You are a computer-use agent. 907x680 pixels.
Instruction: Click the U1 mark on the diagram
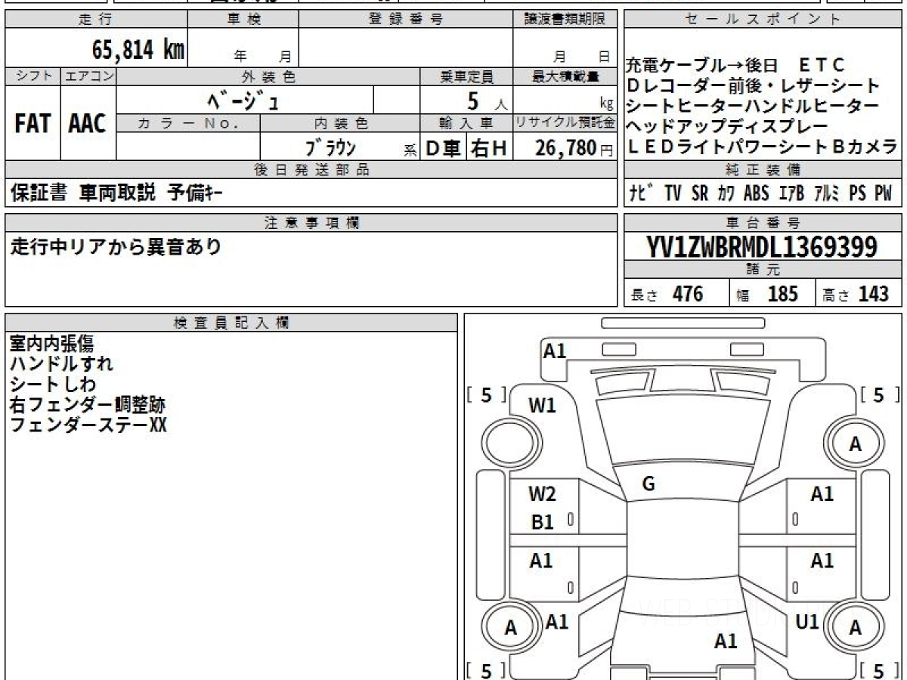tap(807, 622)
